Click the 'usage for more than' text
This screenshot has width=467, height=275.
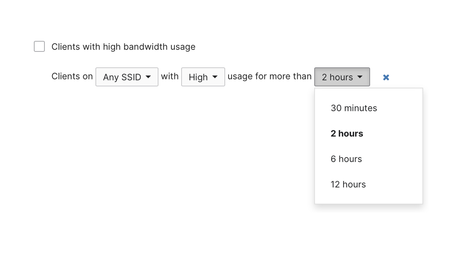click(269, 76)
